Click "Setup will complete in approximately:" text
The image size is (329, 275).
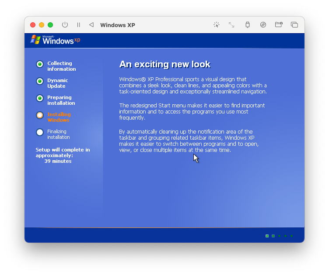point(63,153)
